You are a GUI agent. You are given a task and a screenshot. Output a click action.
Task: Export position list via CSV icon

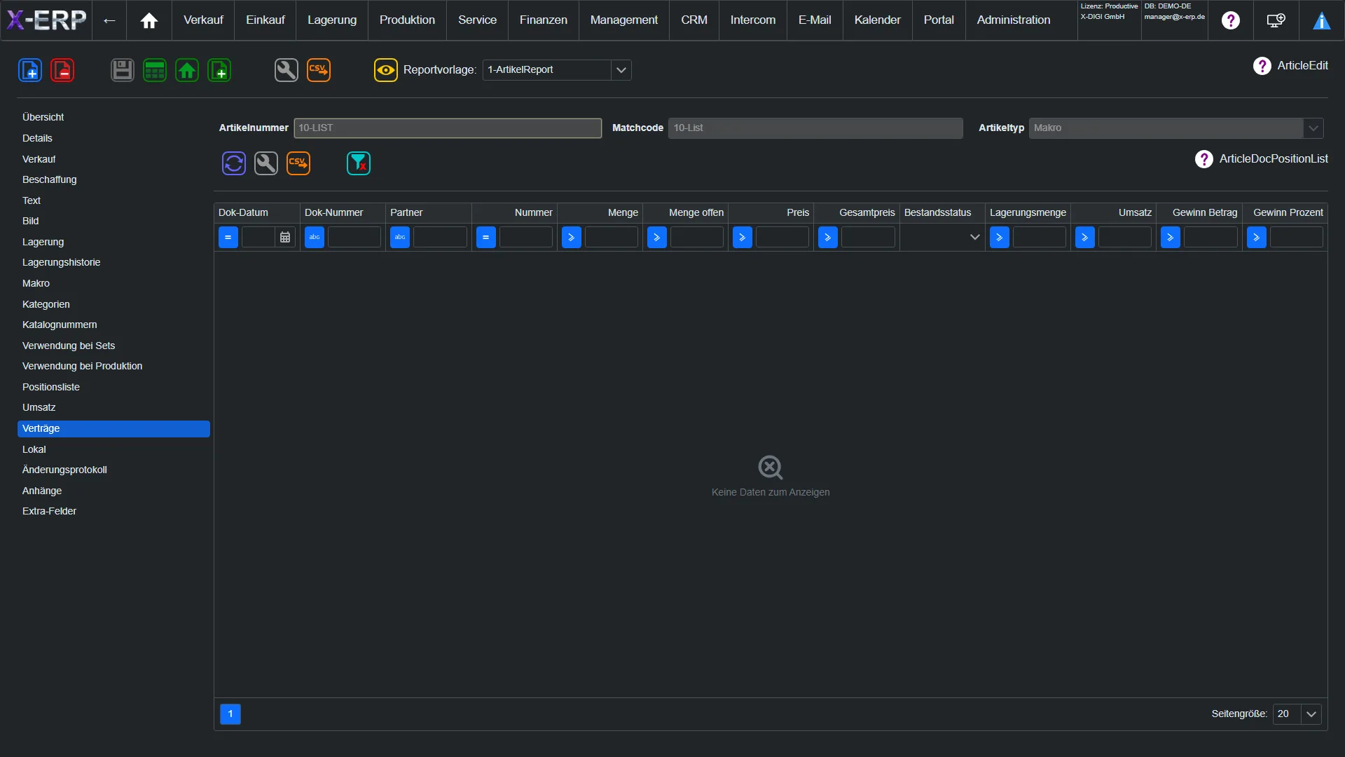coord(298,163)
